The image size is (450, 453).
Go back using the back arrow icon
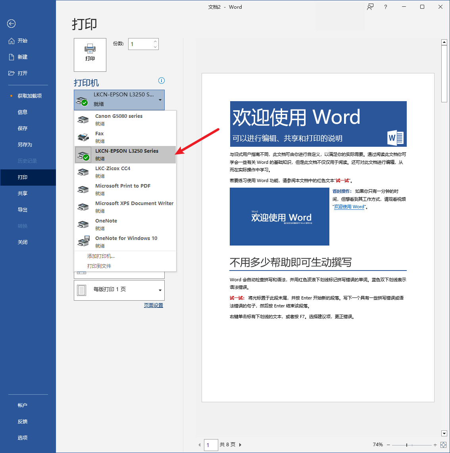(11, 24)
